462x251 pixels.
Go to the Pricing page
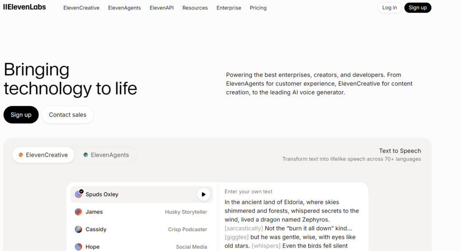[x=258, y=8]
